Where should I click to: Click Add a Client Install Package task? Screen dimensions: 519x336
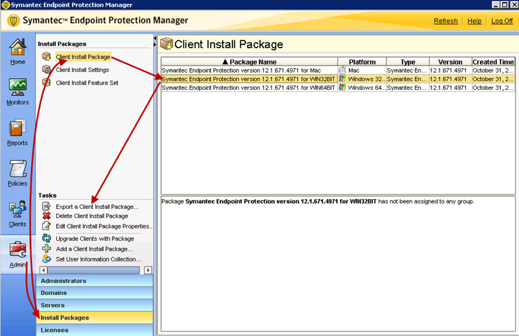(x=94, y=249)
